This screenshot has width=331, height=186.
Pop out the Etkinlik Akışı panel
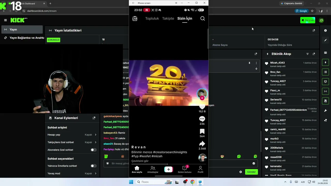(314, 54)
